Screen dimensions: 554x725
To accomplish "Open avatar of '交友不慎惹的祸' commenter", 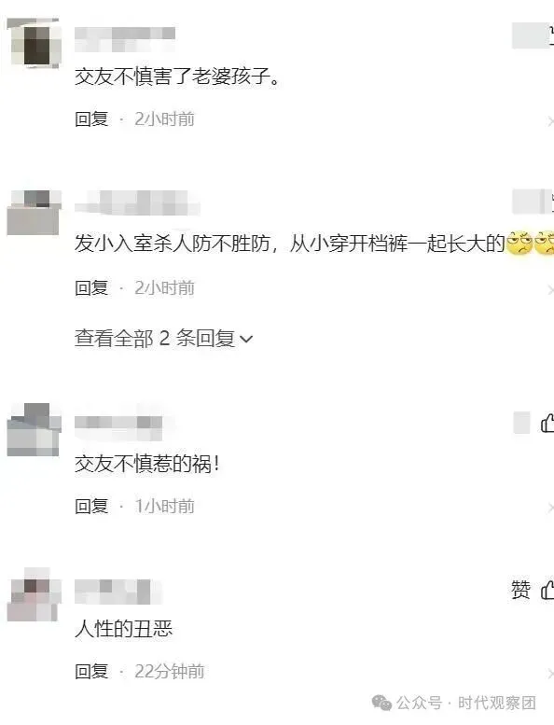I will coord(34,429).
